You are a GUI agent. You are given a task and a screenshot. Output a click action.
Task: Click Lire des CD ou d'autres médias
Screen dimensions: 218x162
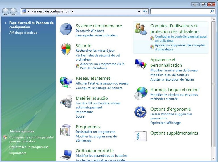(98, 105)
